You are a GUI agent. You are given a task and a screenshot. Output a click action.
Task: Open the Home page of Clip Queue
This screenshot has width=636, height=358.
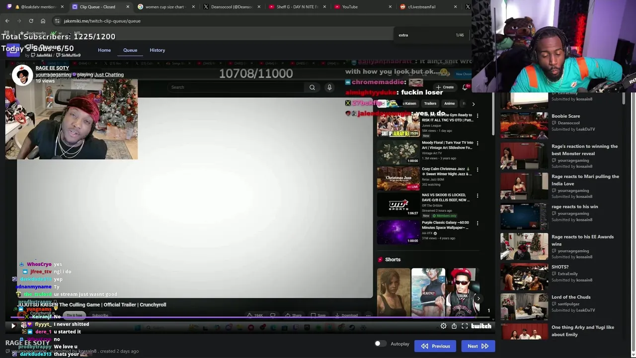pos(104,50)
